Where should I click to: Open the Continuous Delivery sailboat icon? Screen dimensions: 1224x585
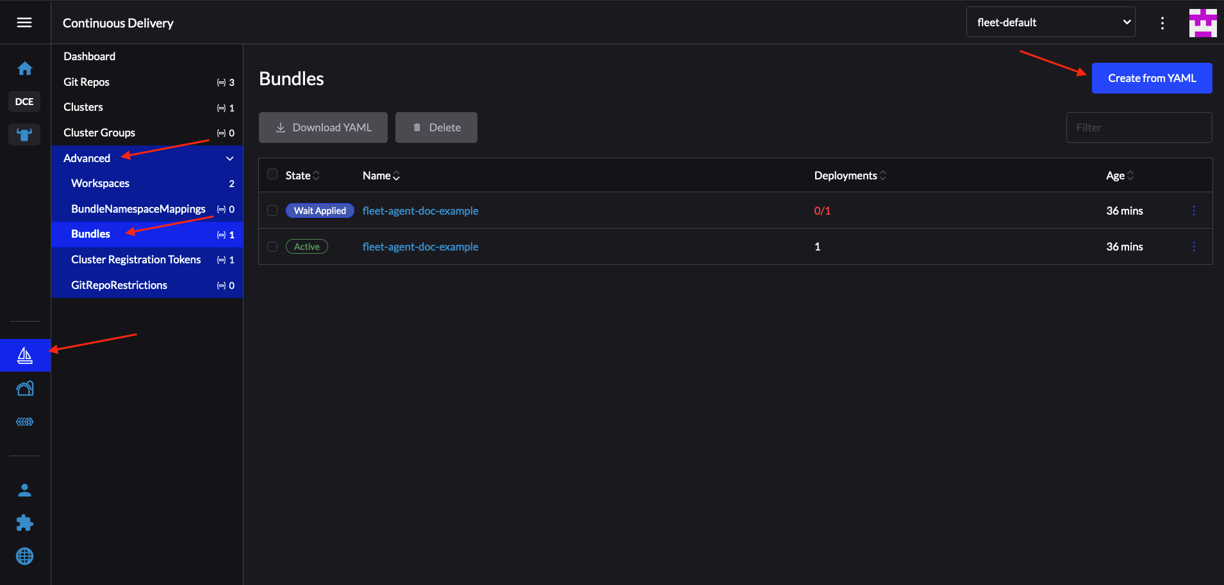click(24, 355)
